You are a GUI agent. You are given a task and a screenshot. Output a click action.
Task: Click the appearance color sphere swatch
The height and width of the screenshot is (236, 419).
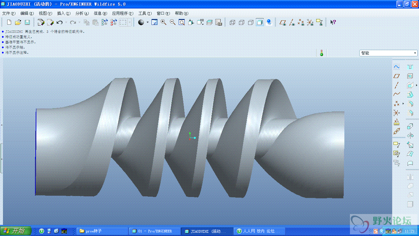(x=141, y=22)
